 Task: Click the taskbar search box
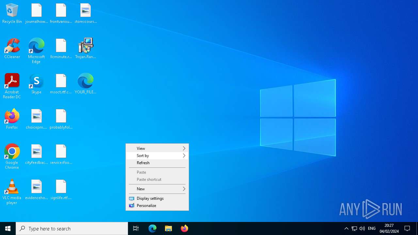click(x=72, y=228)
